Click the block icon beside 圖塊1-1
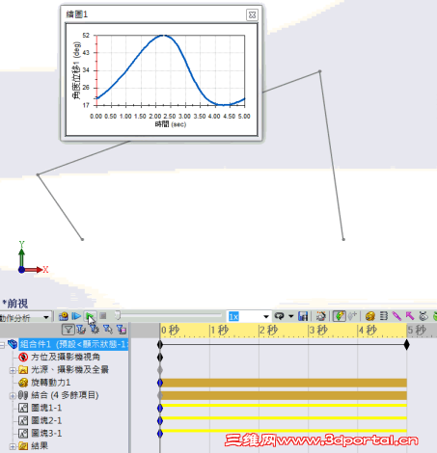Viewport: 437px width, 453px height. pyautogui.click(x=23, y=408)
